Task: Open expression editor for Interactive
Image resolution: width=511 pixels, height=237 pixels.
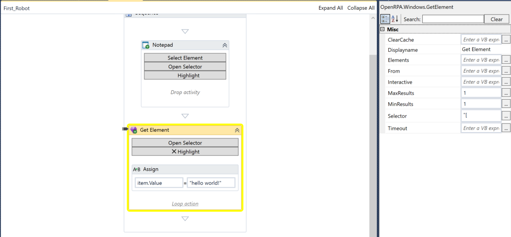Action: (x=506, y=81)
